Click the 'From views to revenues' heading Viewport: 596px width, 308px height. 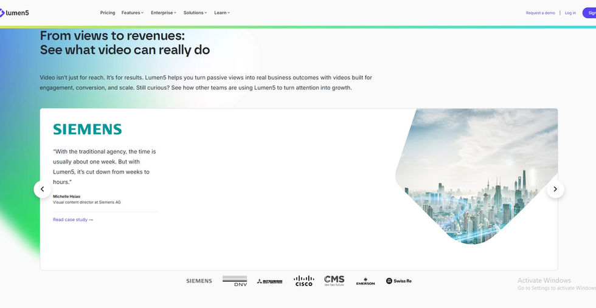[x=125, y=43]
